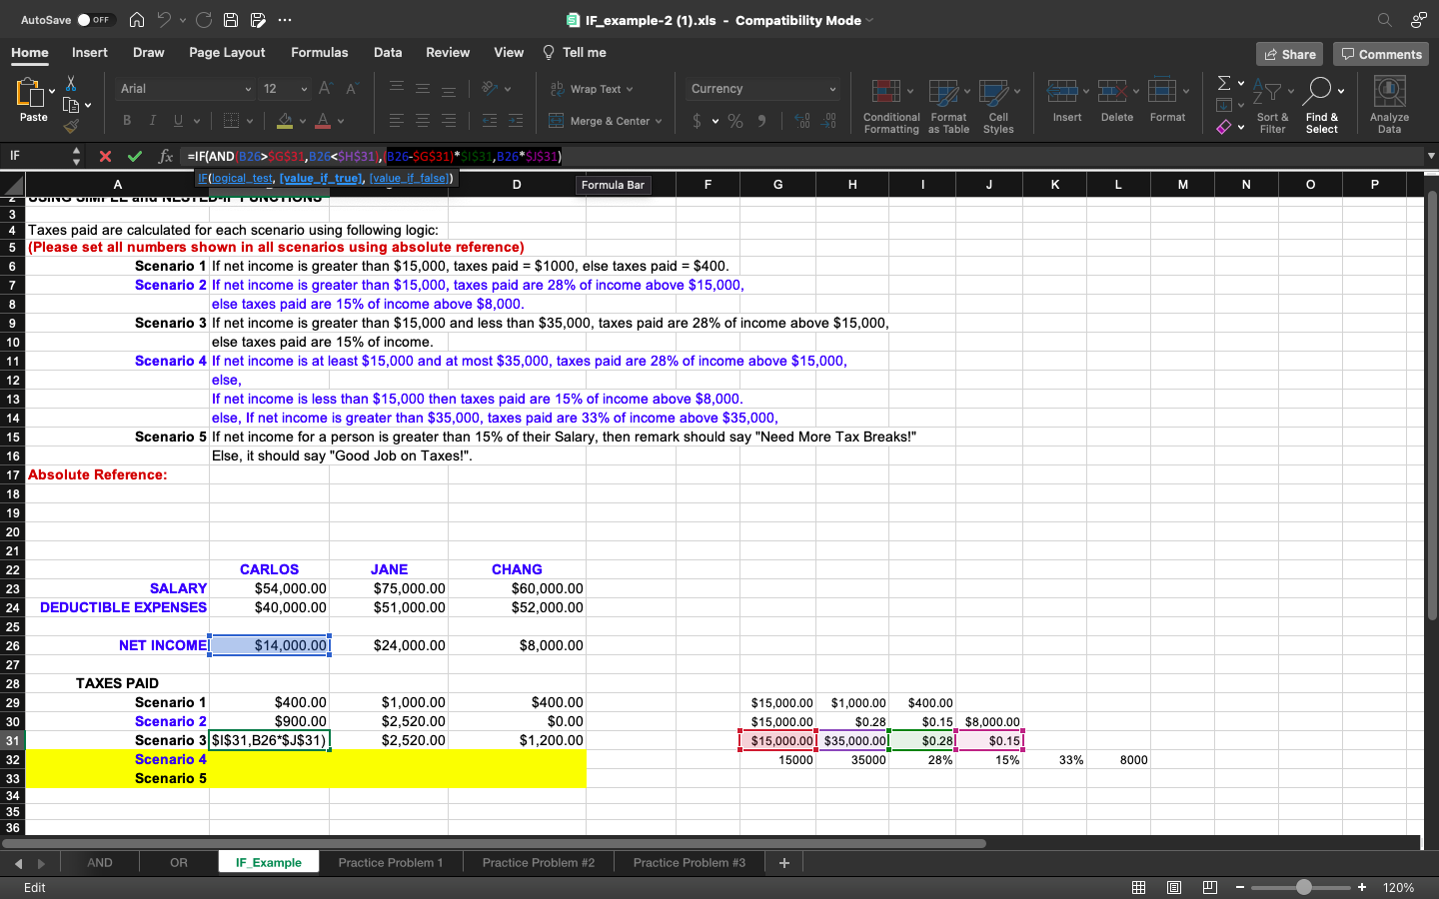The image size is (1439, 899).
Task: Toggle bold formatting
Action: [x=126, y=120]
